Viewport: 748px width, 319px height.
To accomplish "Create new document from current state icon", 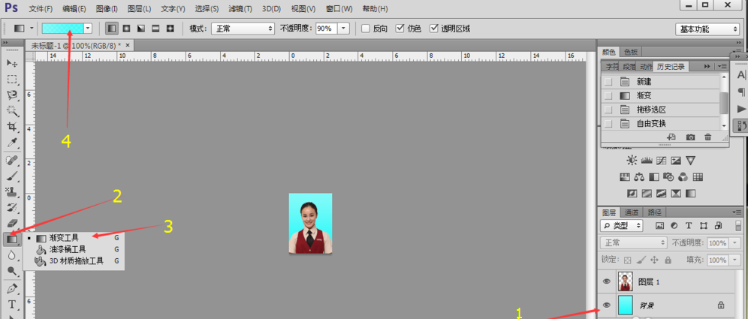I will pos(671,137).
